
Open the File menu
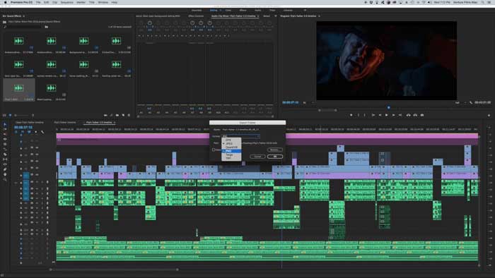point(38,2)
